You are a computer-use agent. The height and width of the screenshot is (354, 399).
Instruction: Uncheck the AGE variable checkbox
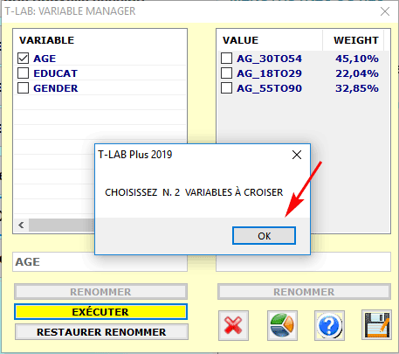[x=23, y=59]
